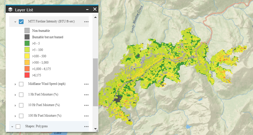This screenshot has height=135, width=253.
Task: Enable the Midflame Wind Speed layer checkbox
Action: pos(21,84)
